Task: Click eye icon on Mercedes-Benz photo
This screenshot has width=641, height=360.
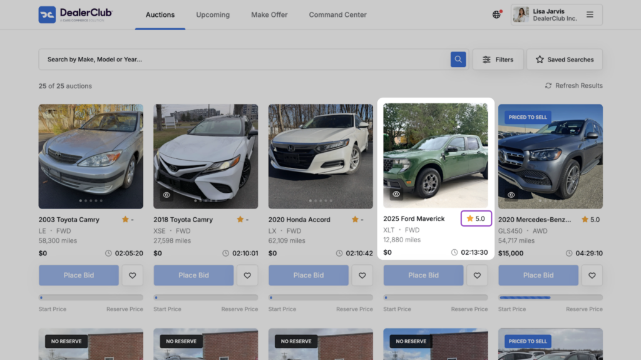Action: [x=511, y=195]
